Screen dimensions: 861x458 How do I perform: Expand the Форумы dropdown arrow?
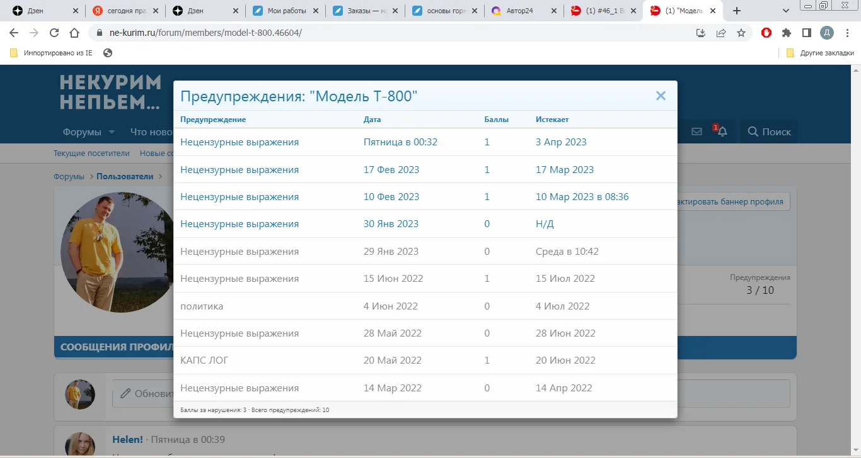click(111, 132)
